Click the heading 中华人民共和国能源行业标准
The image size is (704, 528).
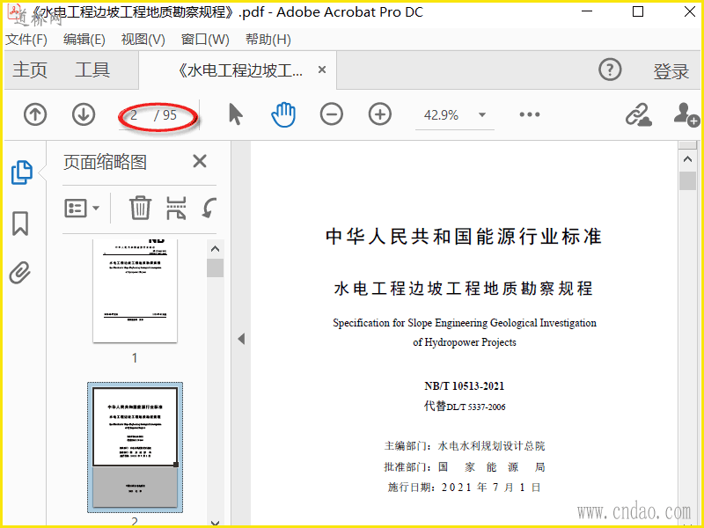click(464, 237)
